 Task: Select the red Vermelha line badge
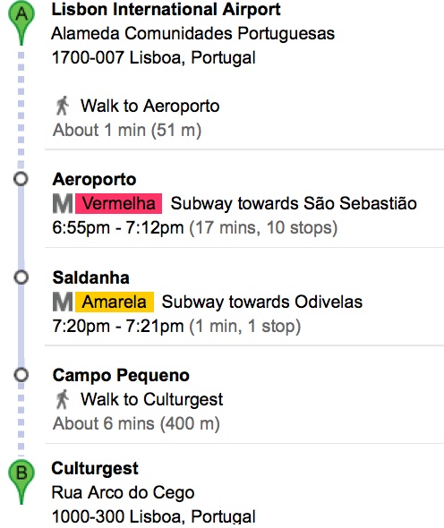(x=118, y=204)
